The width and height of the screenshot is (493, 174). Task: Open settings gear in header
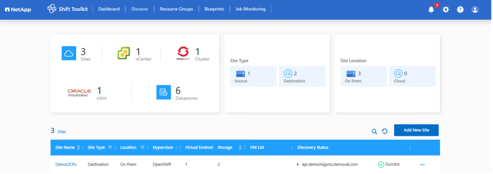coord(446,10)
